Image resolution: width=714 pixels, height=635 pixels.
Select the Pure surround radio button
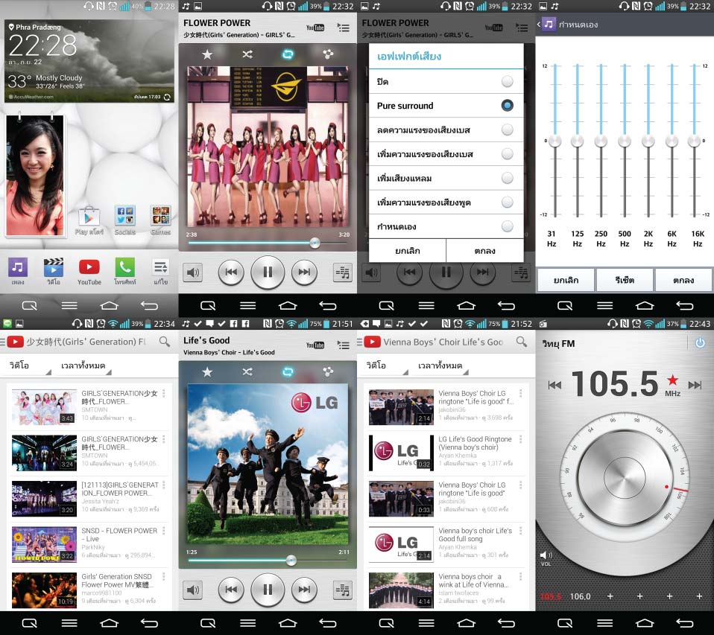tap(507, 106)
